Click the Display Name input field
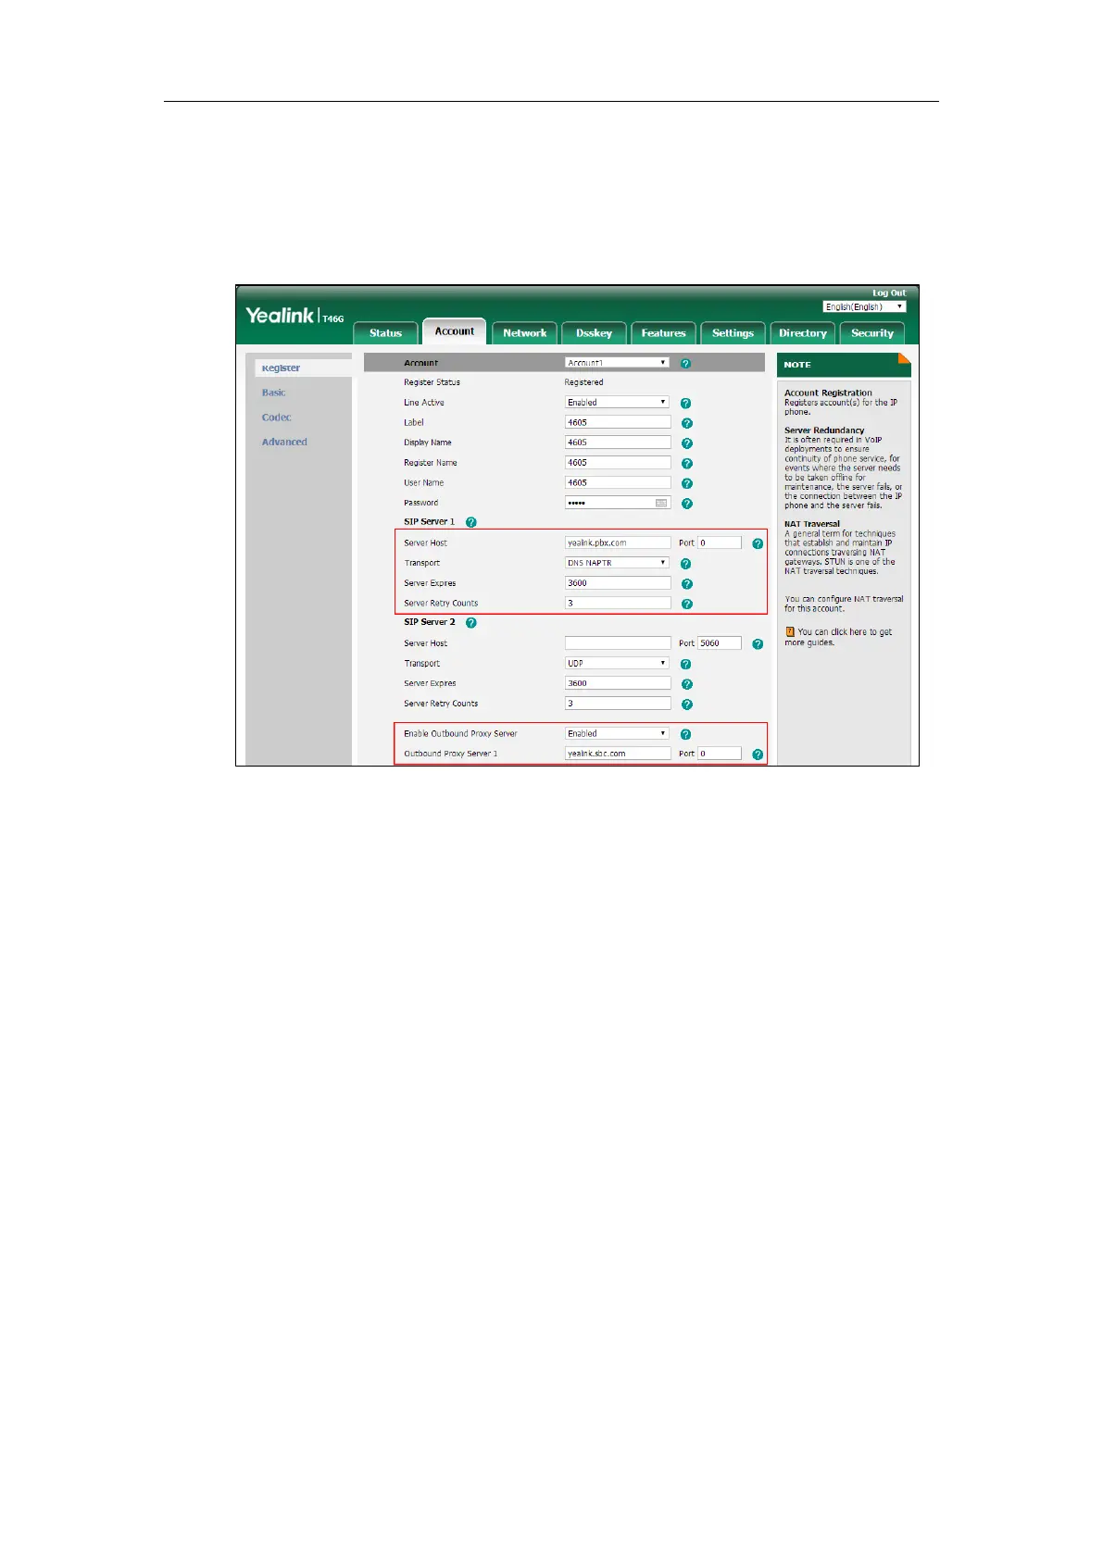Viewport: 1103px width, 1559px height. (618, 443)
